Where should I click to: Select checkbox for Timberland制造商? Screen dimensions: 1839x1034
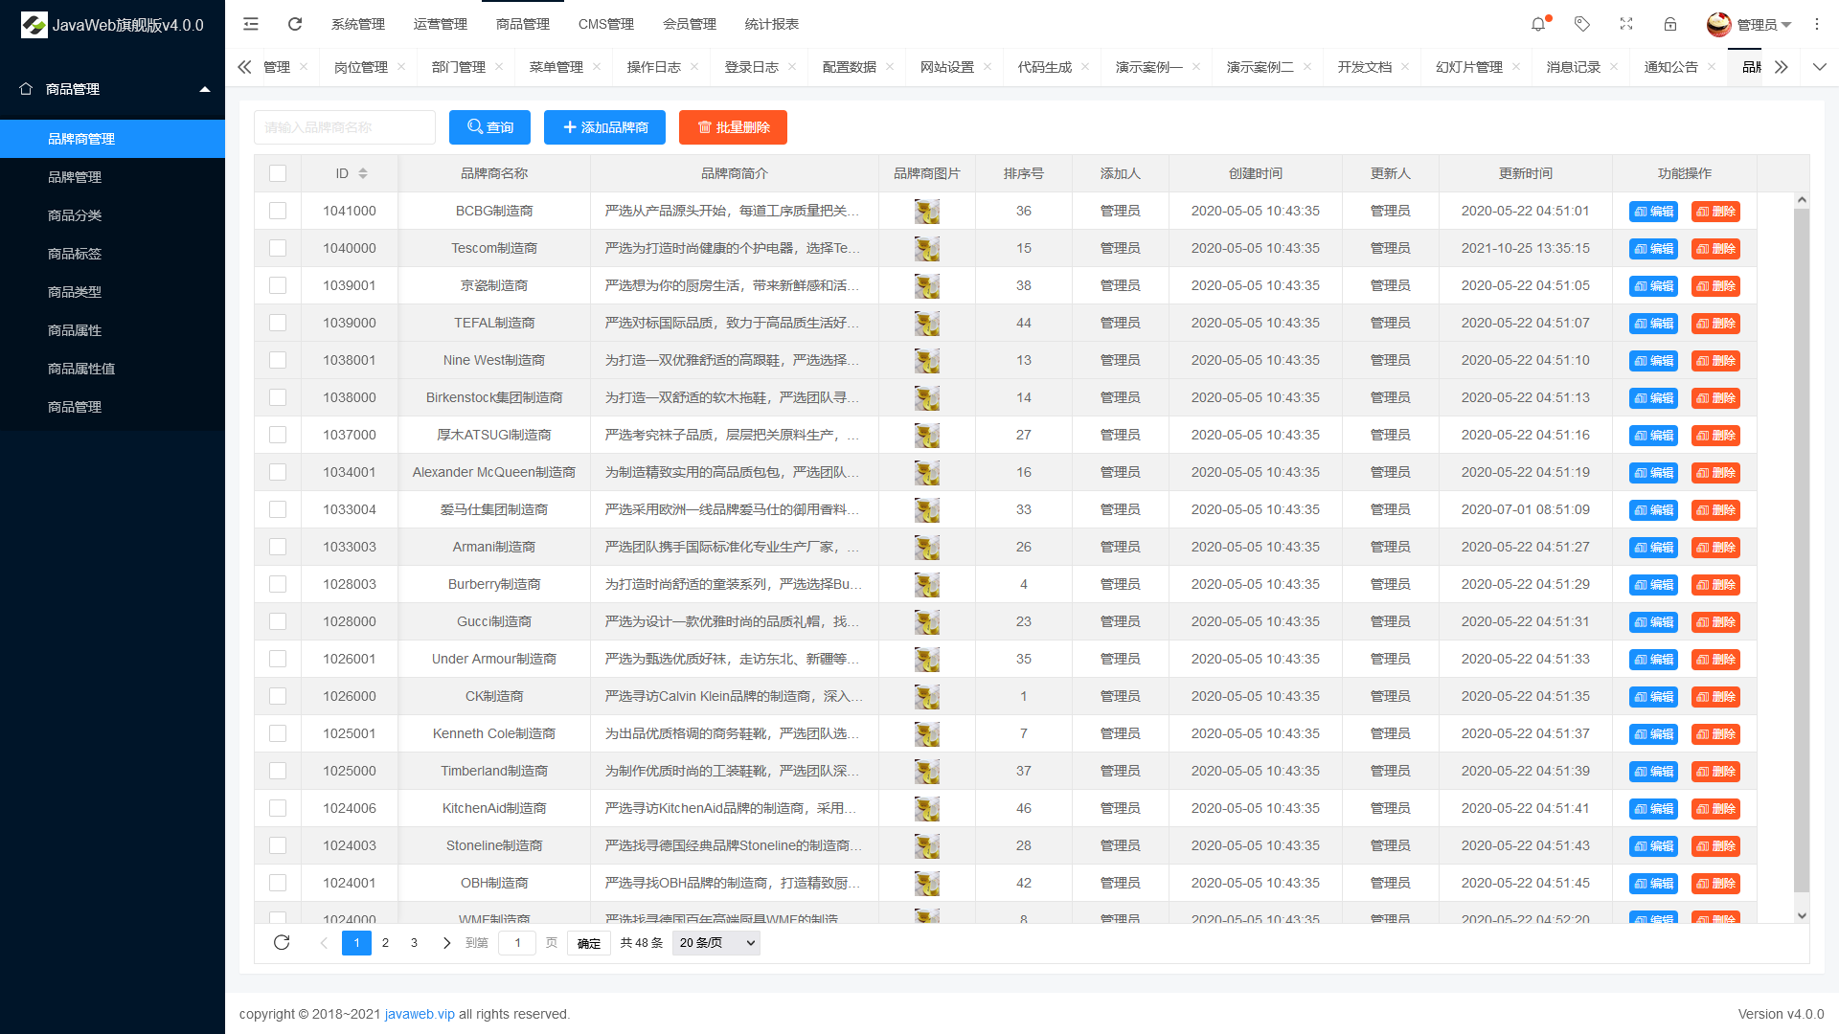point(278,771)
